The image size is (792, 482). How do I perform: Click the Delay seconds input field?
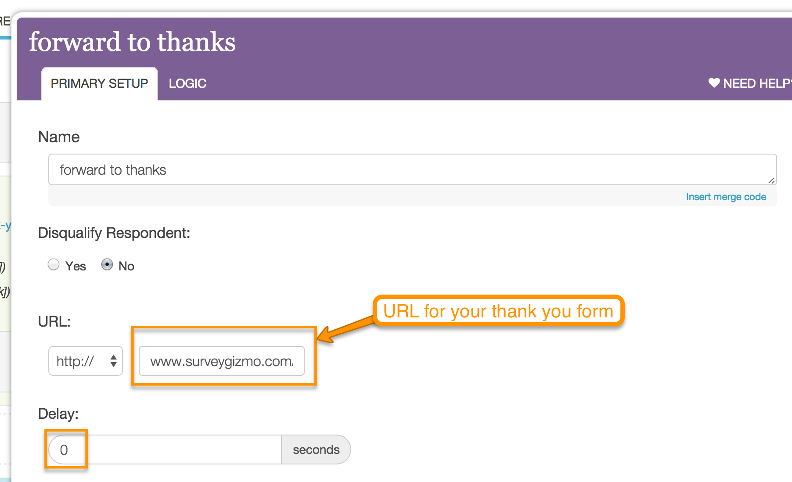click(x=165, y=450)
